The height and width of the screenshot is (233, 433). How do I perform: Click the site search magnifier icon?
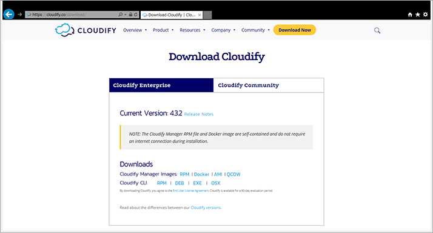(x=377, y=30)
